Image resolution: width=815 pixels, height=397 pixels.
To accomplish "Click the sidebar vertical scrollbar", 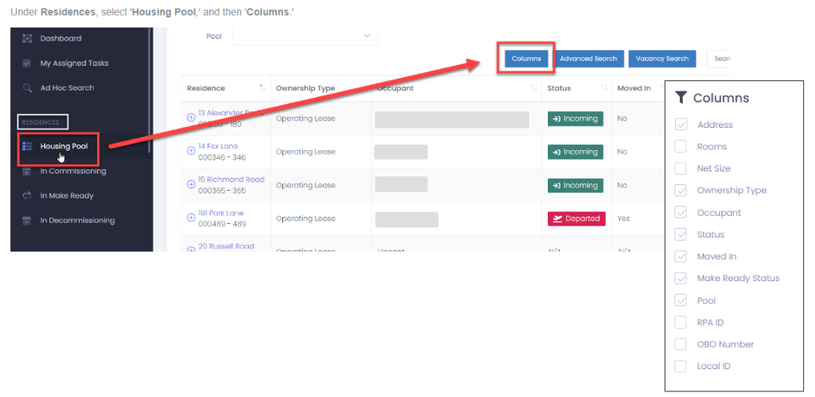I will (x=149, y=91).
